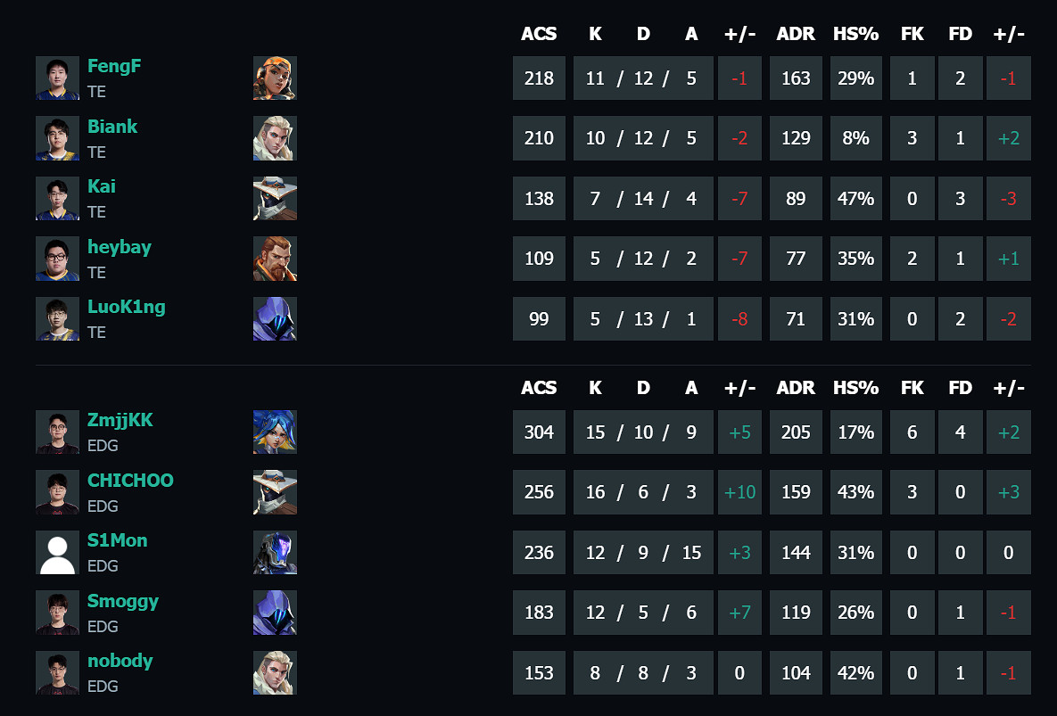Click the Neon agent icon beside ZmjjKK
This screenshot has height=716, width=1057.
[x=275, y=432]
